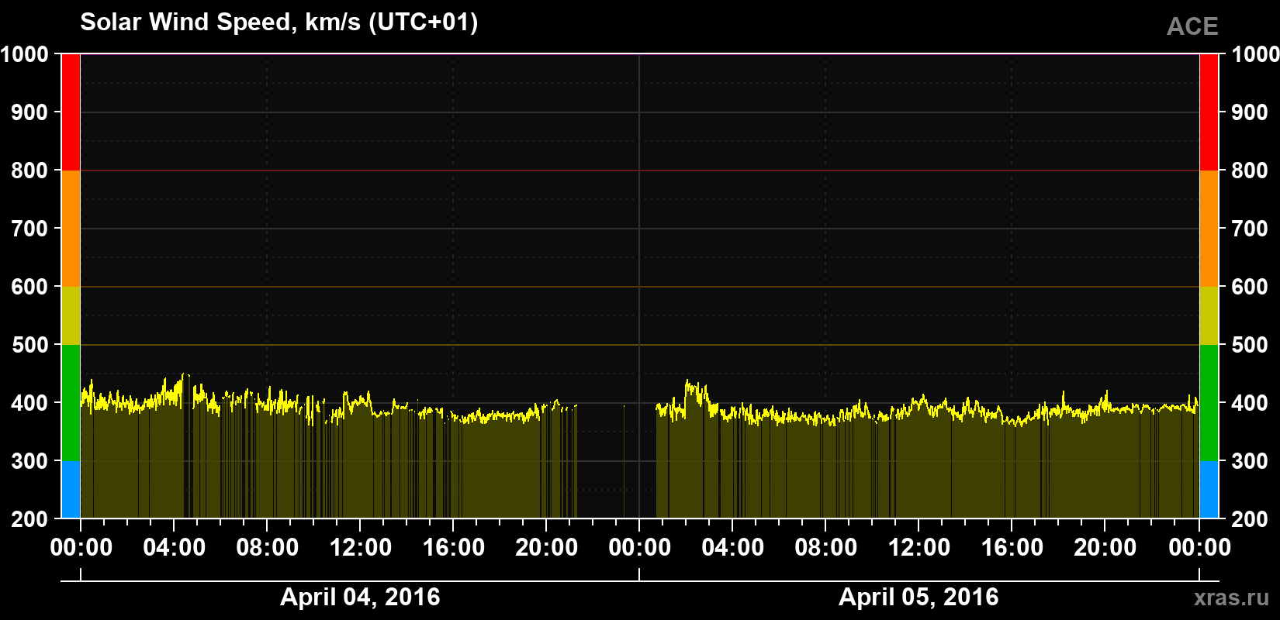Viewport: 1280px width, 620px height.
Task: Click the ACE source label
Action: tap(1192, 26)
